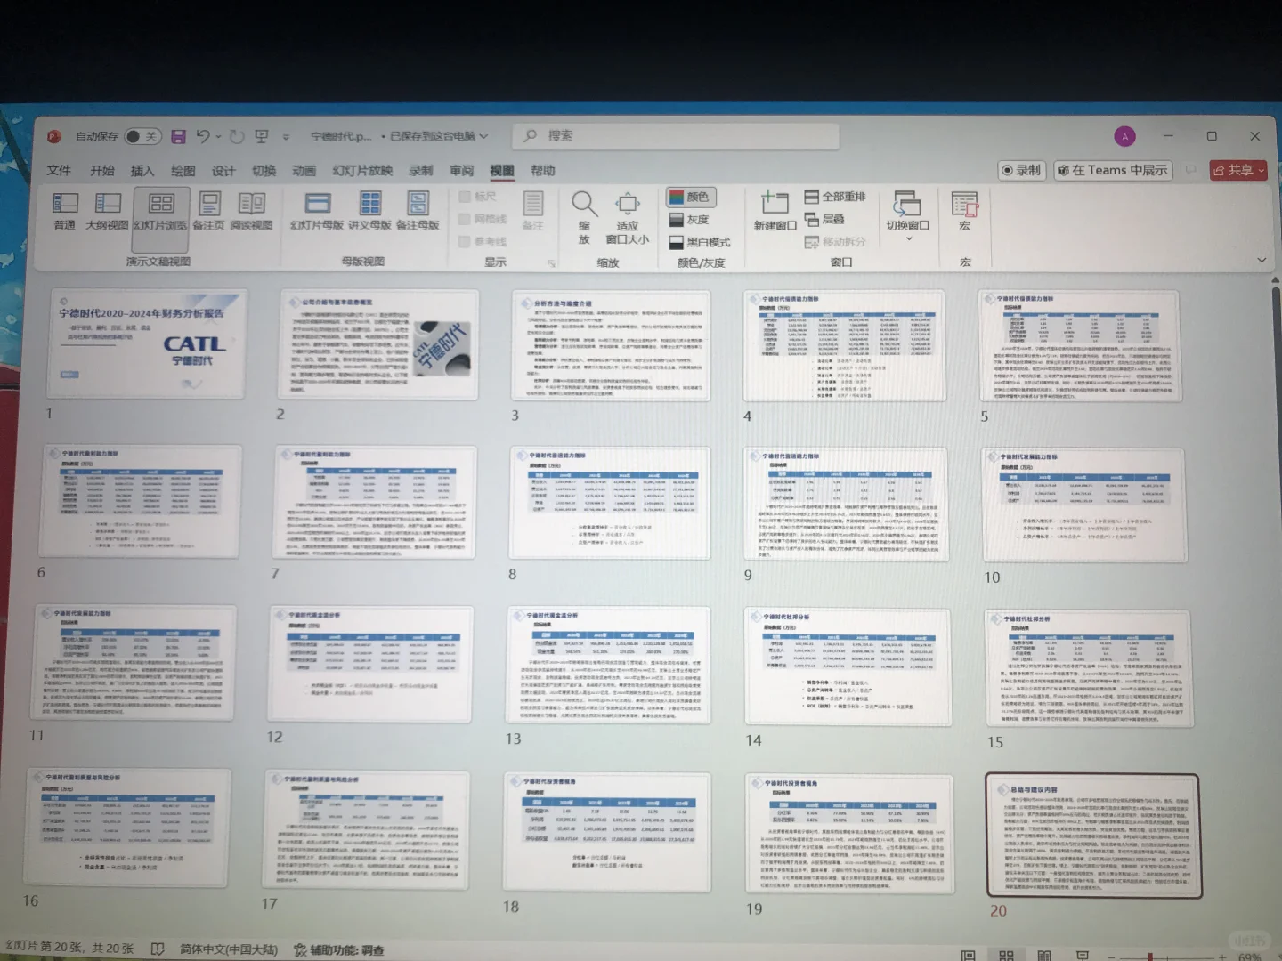Viewport: 1282px width, 961px height.
Task: Click the 69% zoom level value
Action: click(x=1250, y=957)
